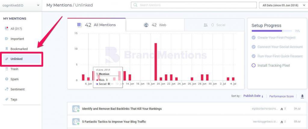Image resolution: width=308 pixels, height=129 pixels.
Task: Open the Sentiment view
Action: pos(17,89)
